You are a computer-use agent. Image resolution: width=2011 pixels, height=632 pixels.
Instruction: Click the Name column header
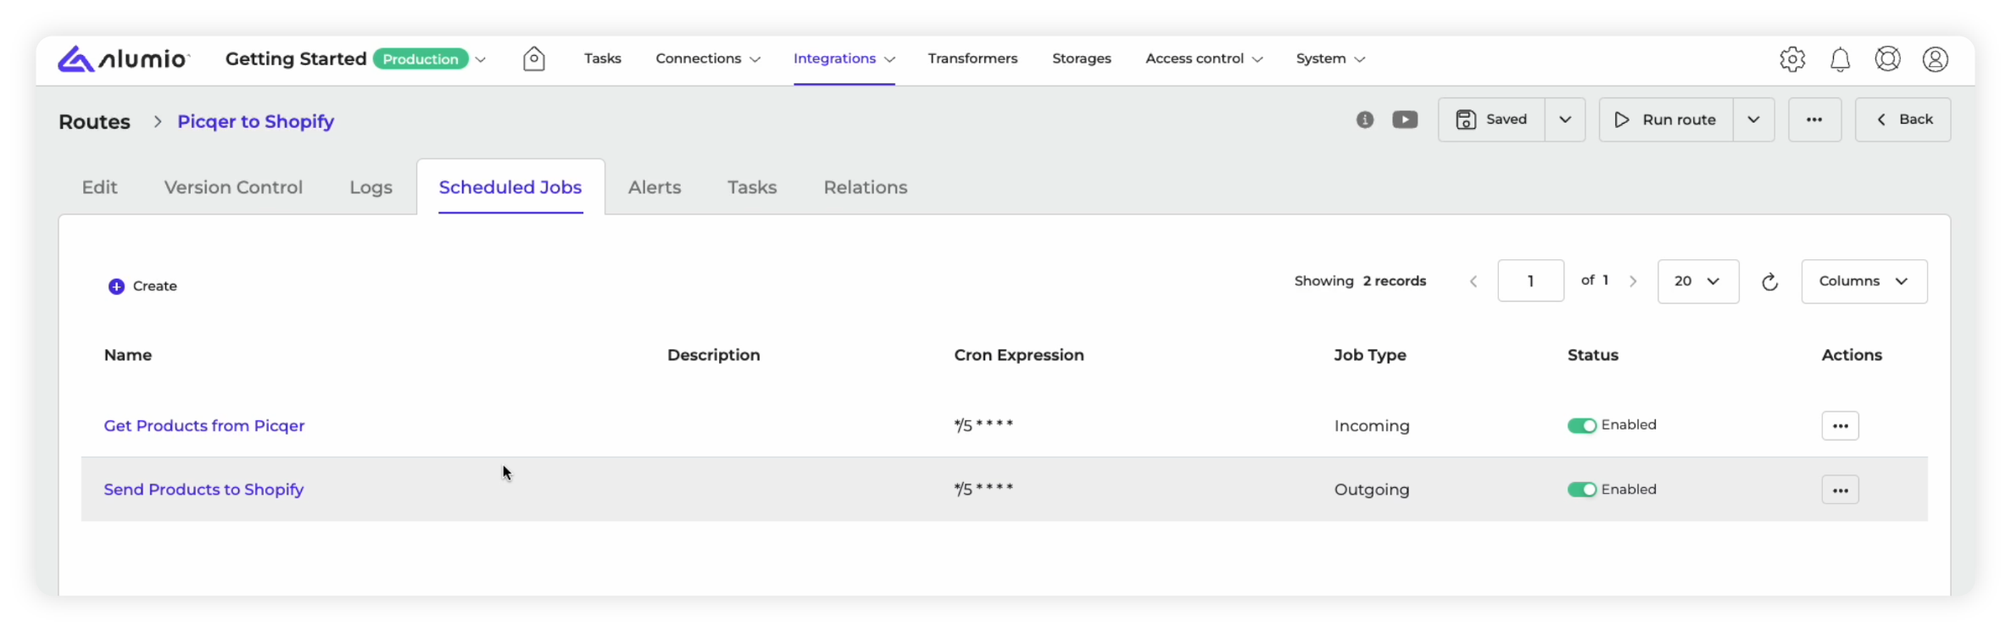click(x=128, y=355)
